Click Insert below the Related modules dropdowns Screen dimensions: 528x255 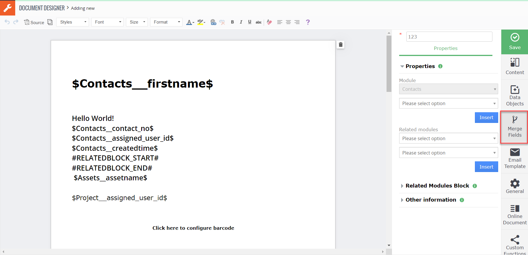pos(486,167)
